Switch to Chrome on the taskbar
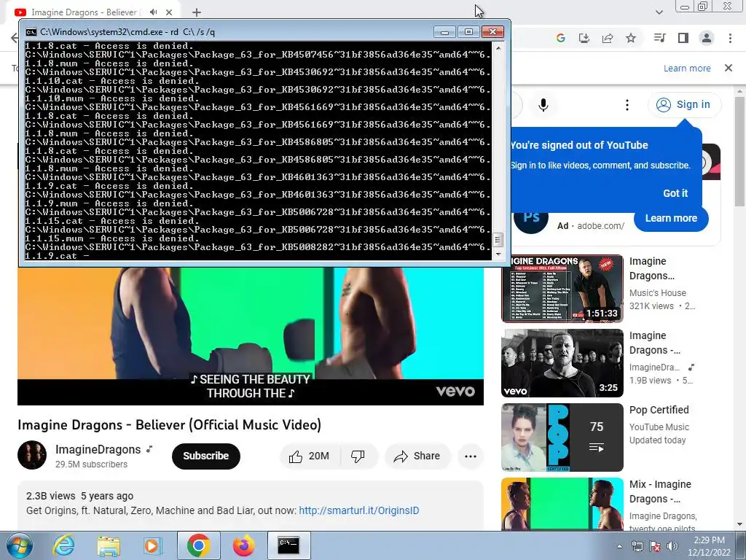The image size is (746, 560). [x=198, y=545]
